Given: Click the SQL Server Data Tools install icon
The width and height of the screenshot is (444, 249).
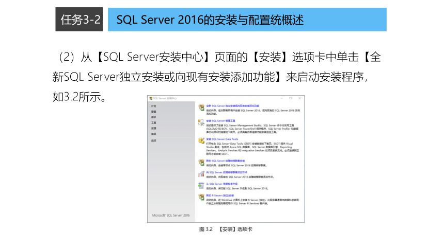Looking at the screenshot, I should (201, 140).
